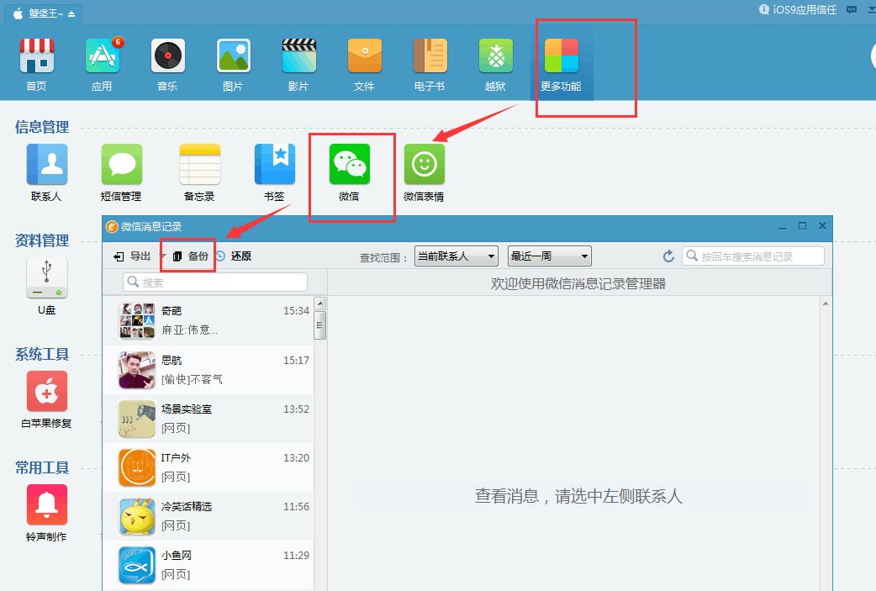Viewport: 876px width, 591px height.
Task: Open the feedback chat bubble icon
Action: pos(852,9)
